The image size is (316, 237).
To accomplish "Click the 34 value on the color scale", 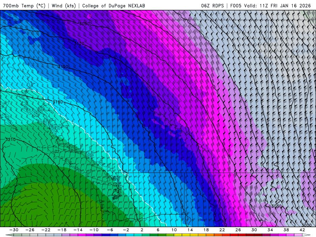I will [270, 230].
